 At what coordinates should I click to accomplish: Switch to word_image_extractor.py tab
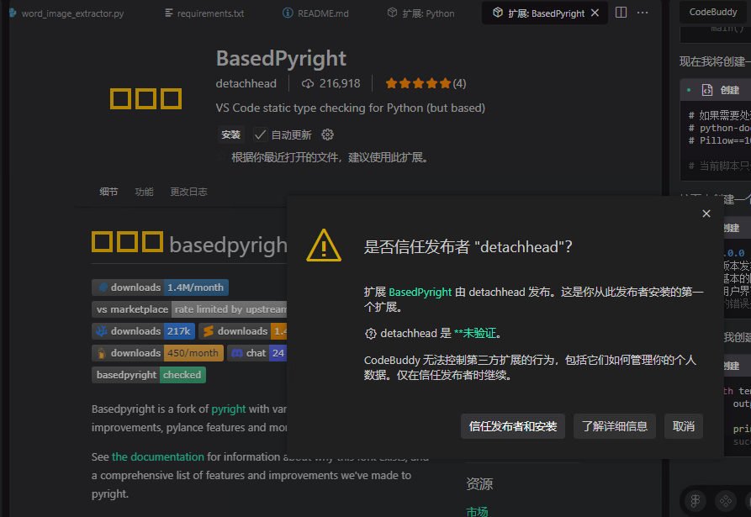(72, 13)
